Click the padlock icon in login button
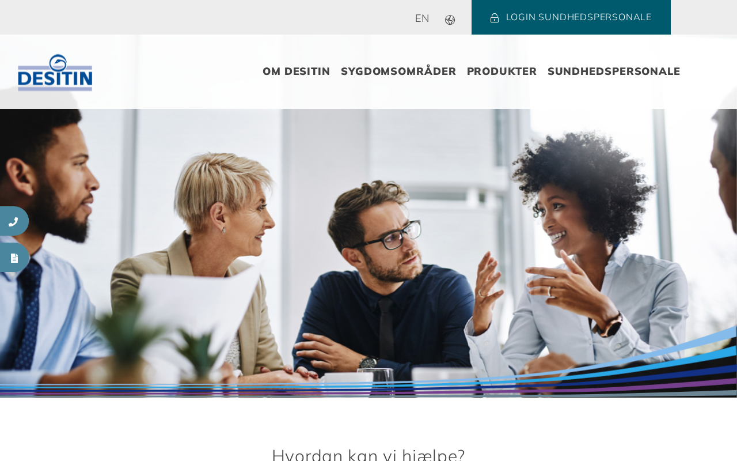 (x=494, y=18)
